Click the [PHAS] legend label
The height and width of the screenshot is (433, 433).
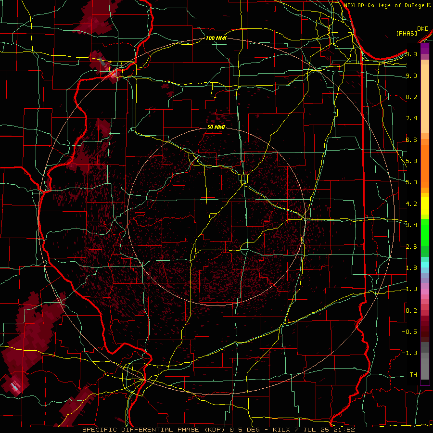407,34
